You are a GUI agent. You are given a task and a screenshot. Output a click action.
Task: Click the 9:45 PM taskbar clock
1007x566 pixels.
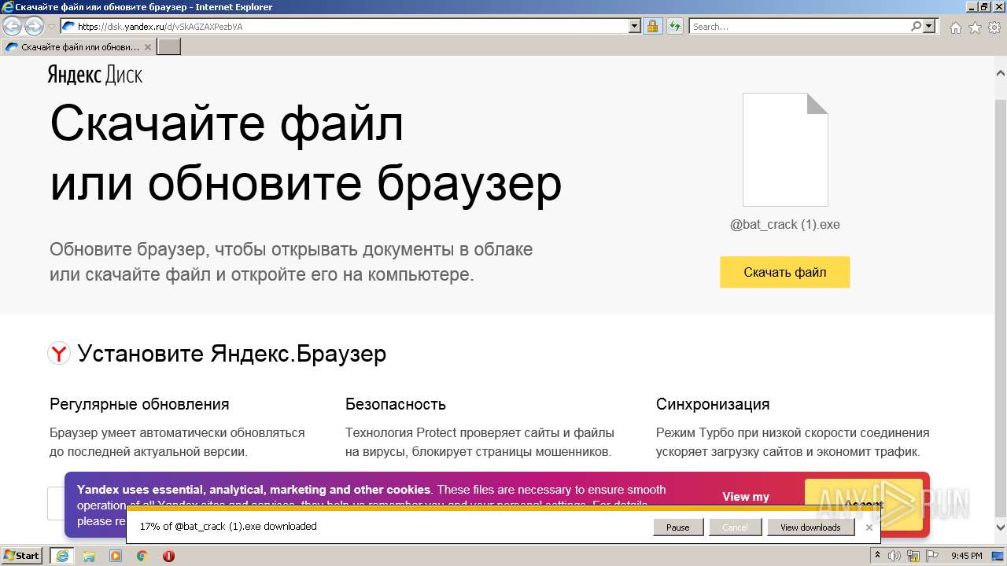[967, 556]
